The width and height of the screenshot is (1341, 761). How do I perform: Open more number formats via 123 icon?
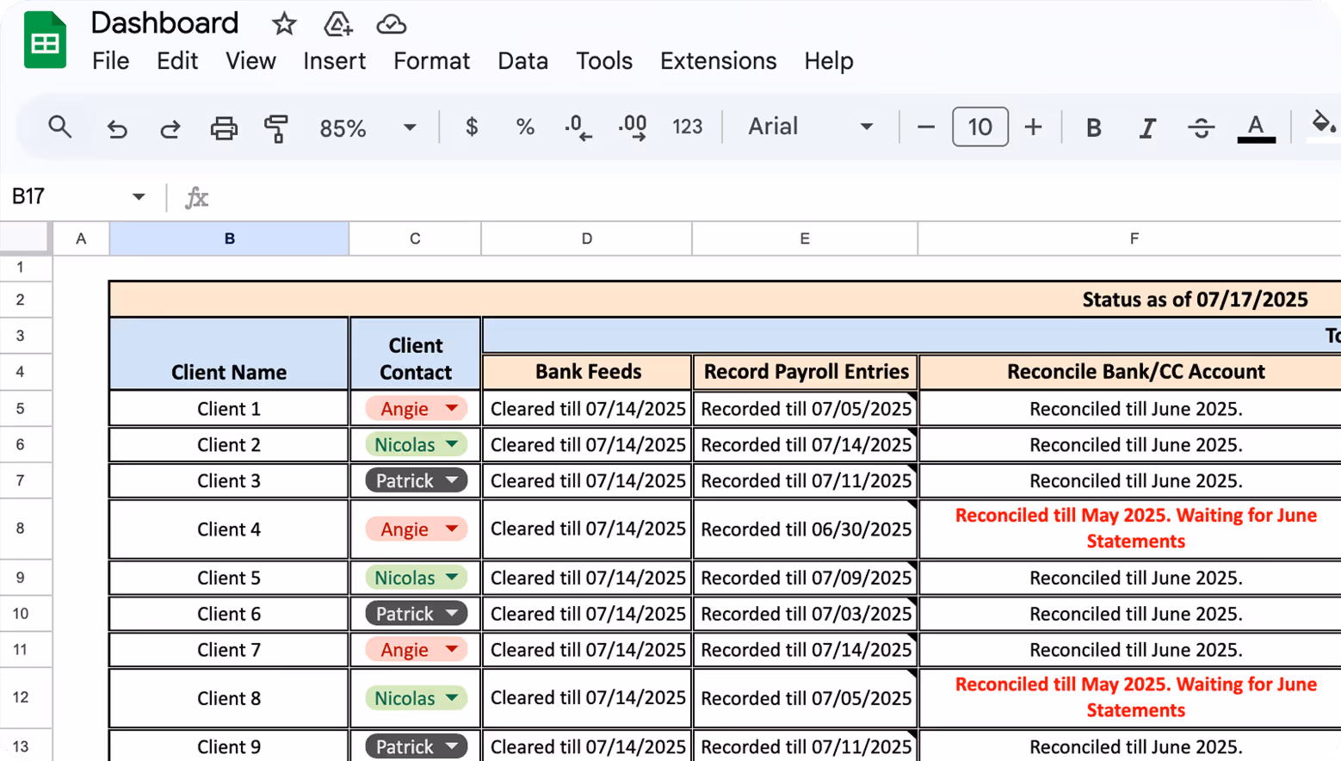686,127
